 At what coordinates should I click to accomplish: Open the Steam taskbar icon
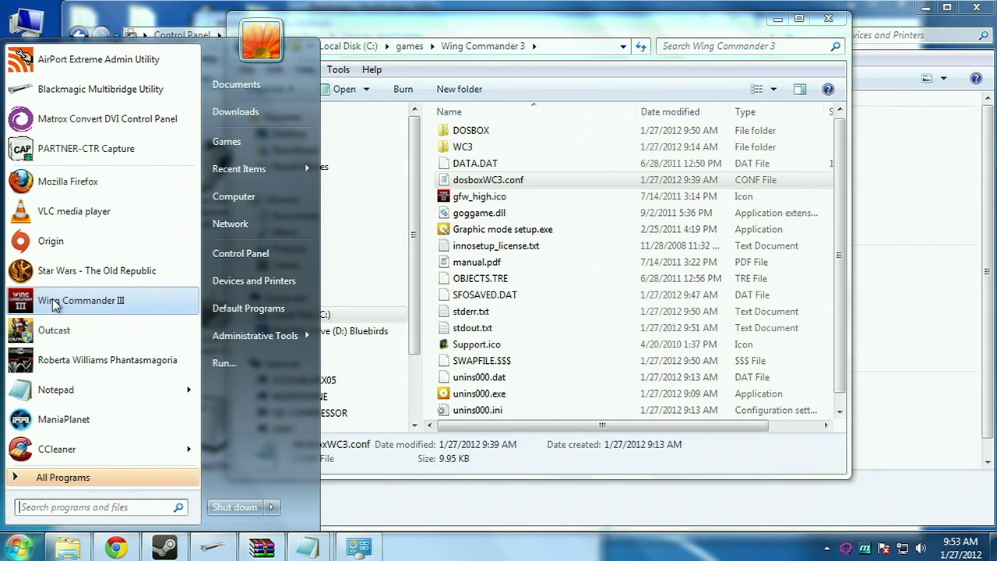(164, 548)
